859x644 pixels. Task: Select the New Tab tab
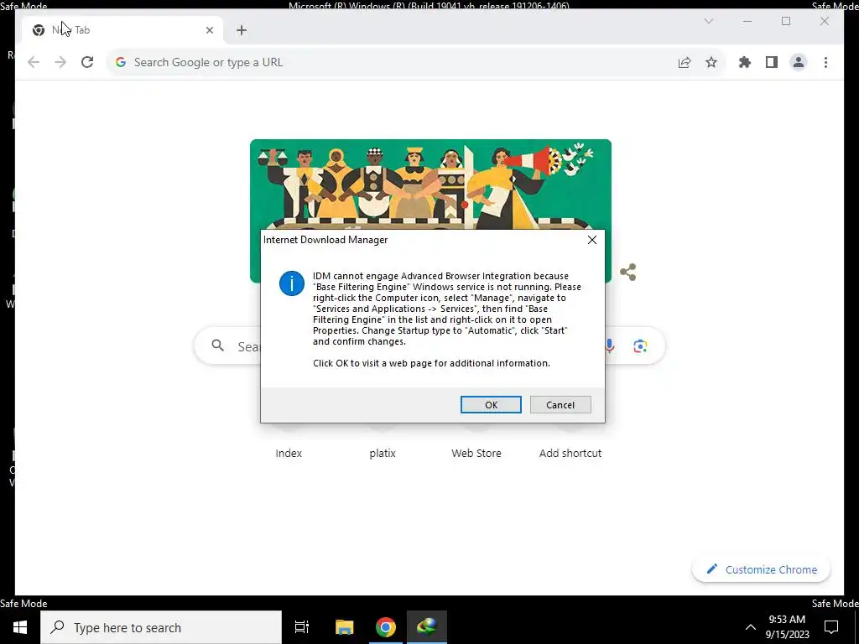122,30
